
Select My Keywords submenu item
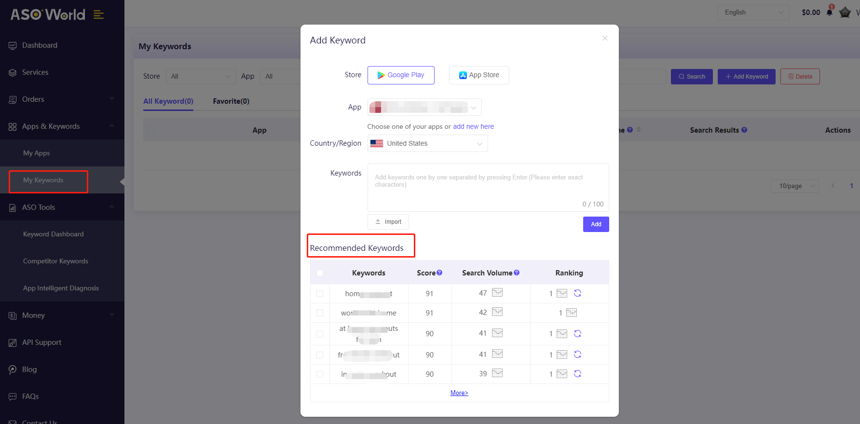point(62,180)
